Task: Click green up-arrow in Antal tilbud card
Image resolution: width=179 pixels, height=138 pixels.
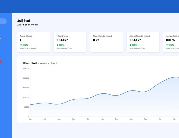Action: click(21, 45)
